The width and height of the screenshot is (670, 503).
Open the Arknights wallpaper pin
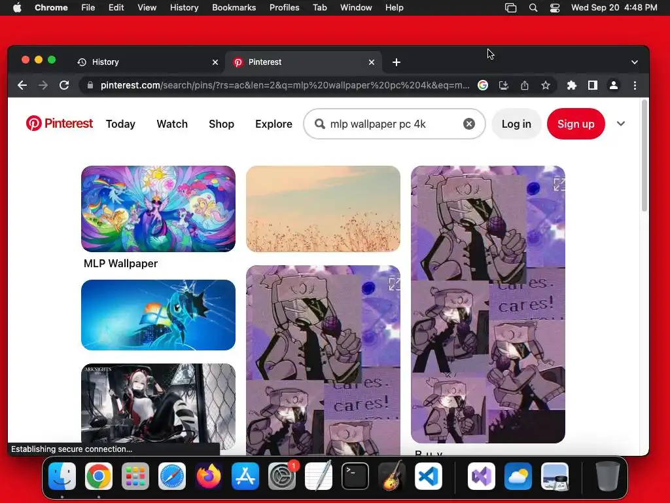158,406
